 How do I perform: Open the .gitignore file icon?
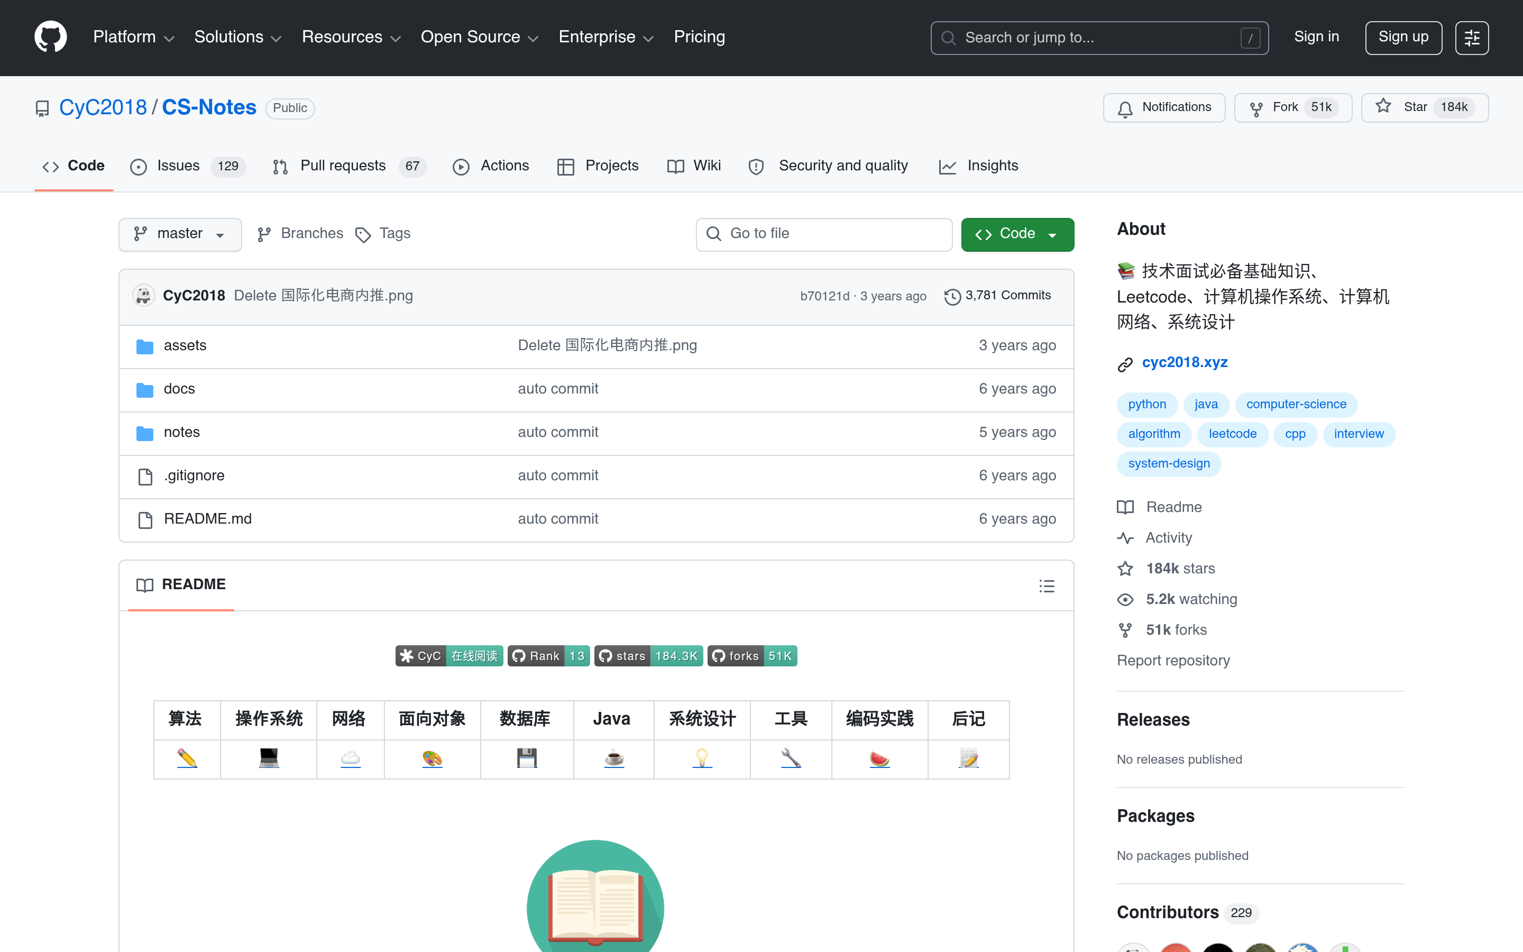coord(145,477)
